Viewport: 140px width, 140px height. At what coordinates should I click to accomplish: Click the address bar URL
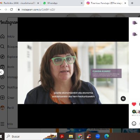(x=38, y=9)
